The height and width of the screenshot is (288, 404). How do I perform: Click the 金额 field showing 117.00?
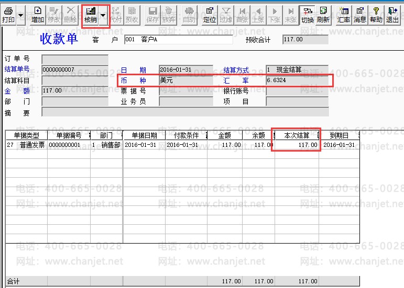tap(75, 91)
